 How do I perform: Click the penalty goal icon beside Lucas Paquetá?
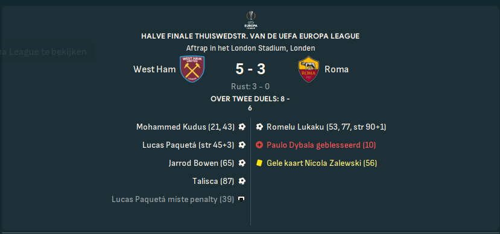242,145
